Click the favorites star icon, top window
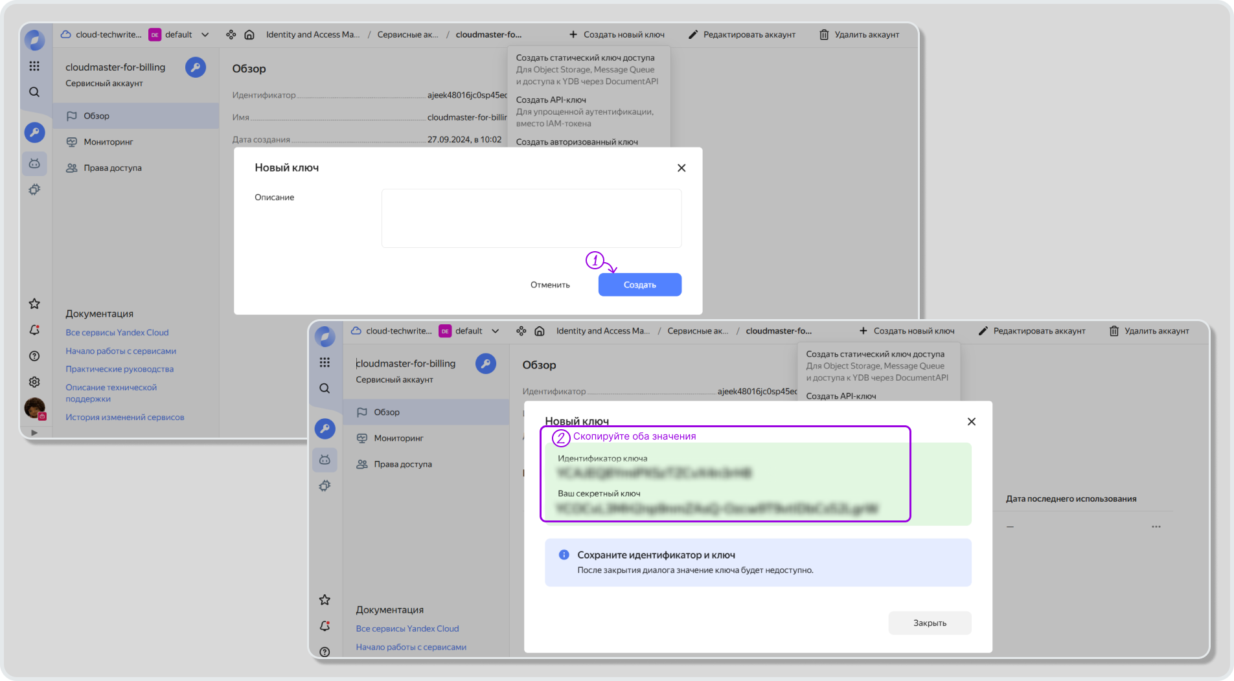The height and width of the screenshot is (681, 1234). 34,304
